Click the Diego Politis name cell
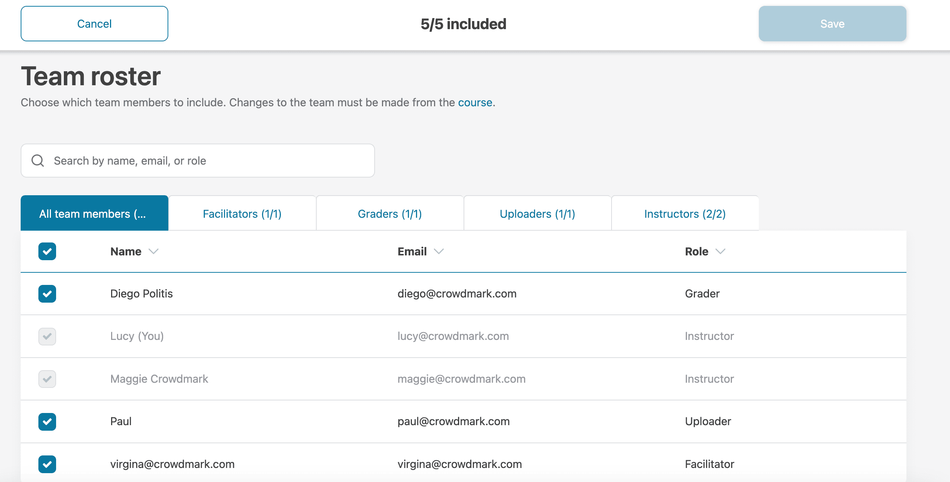Image resolution: width=950 pixels, height=482 pixels. [141, 294]
